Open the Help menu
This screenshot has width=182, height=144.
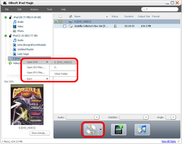click(x=63, y=9)
